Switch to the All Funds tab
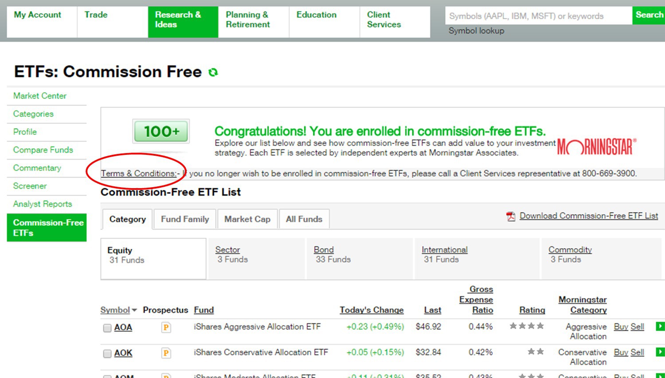The image size is (665, 378). (304, 219)
